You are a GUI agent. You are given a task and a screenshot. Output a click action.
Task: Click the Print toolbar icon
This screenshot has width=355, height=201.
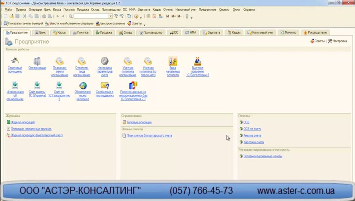44,16
